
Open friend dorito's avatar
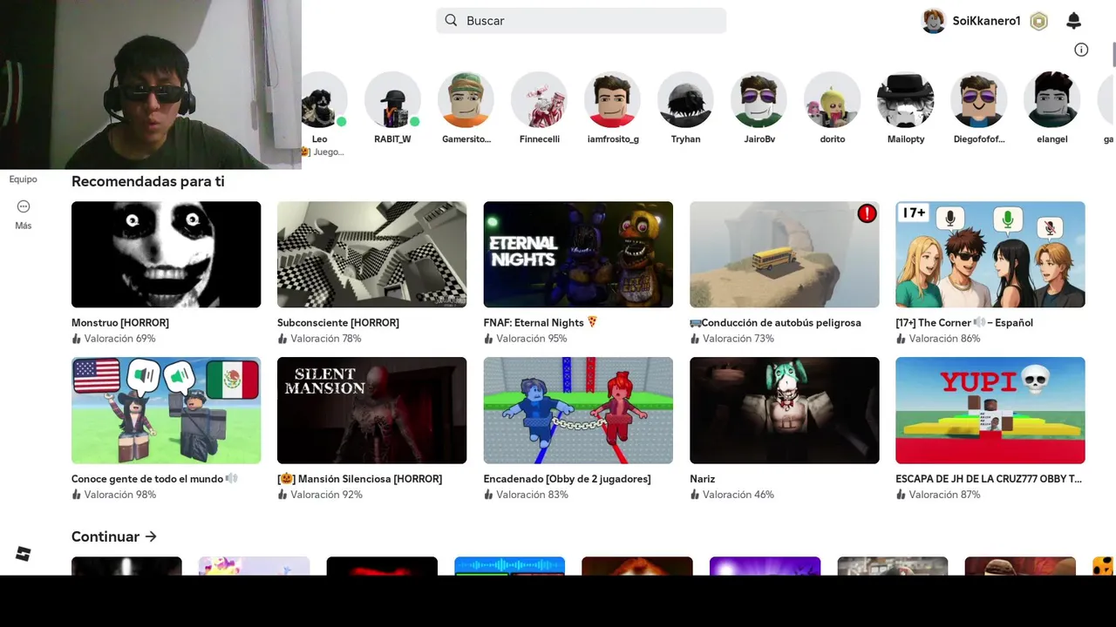point(832,99)
